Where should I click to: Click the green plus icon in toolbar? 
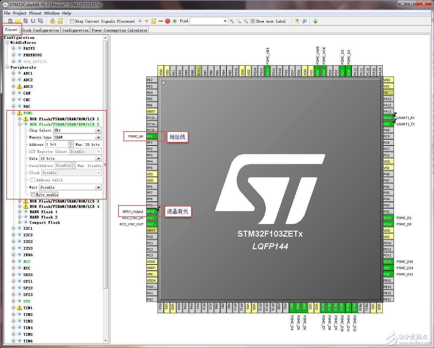[175, 21]
